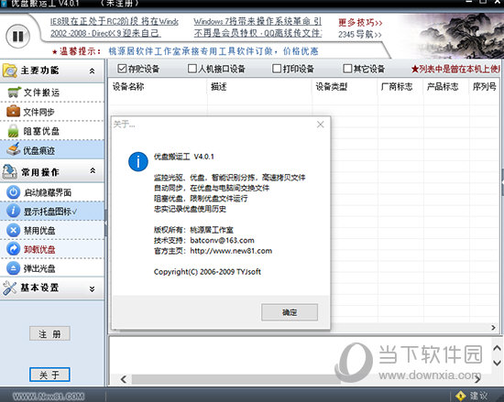Click the pause button at top left

pos(18,36)
